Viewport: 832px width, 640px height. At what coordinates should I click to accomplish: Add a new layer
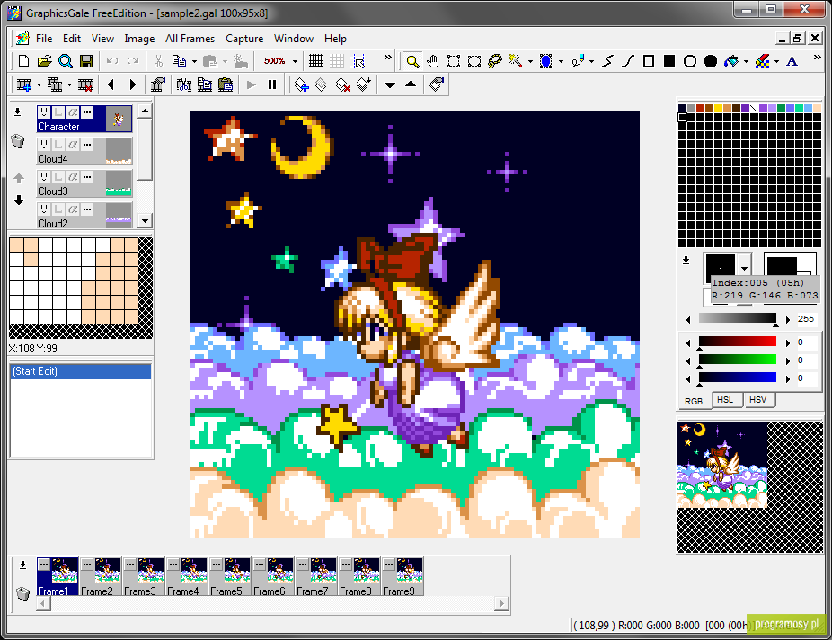[x=301, y=84]
